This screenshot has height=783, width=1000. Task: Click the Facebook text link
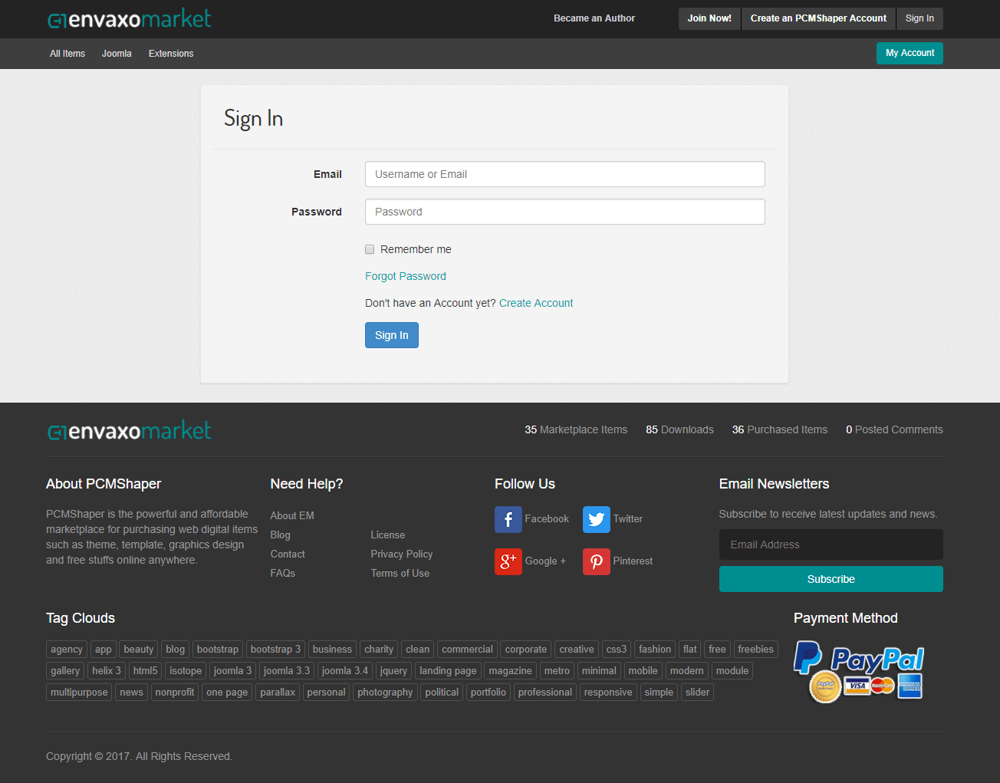point(547,518)
